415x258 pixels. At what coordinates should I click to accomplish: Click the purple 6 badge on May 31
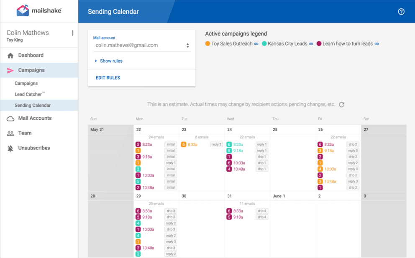pos(229,211)
